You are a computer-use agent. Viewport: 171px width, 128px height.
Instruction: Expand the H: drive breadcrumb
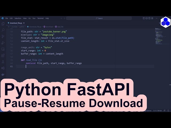[9, 27]
